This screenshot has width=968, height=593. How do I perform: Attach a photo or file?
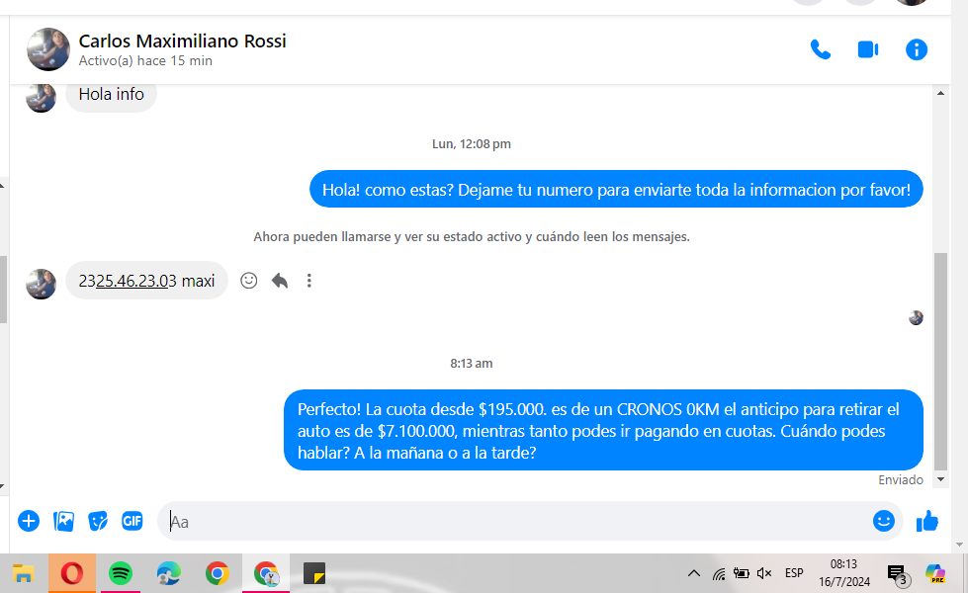pyautogui.click(x=64, y=521)
